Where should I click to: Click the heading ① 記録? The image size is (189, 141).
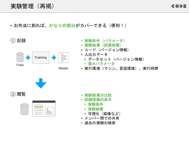pyautogui.click(x=18, y=41)
